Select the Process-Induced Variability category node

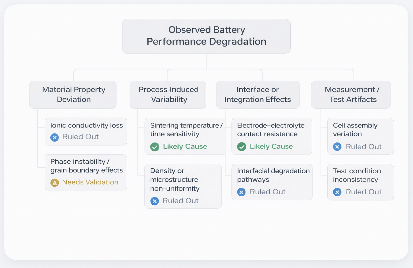(x=168, y=94)
